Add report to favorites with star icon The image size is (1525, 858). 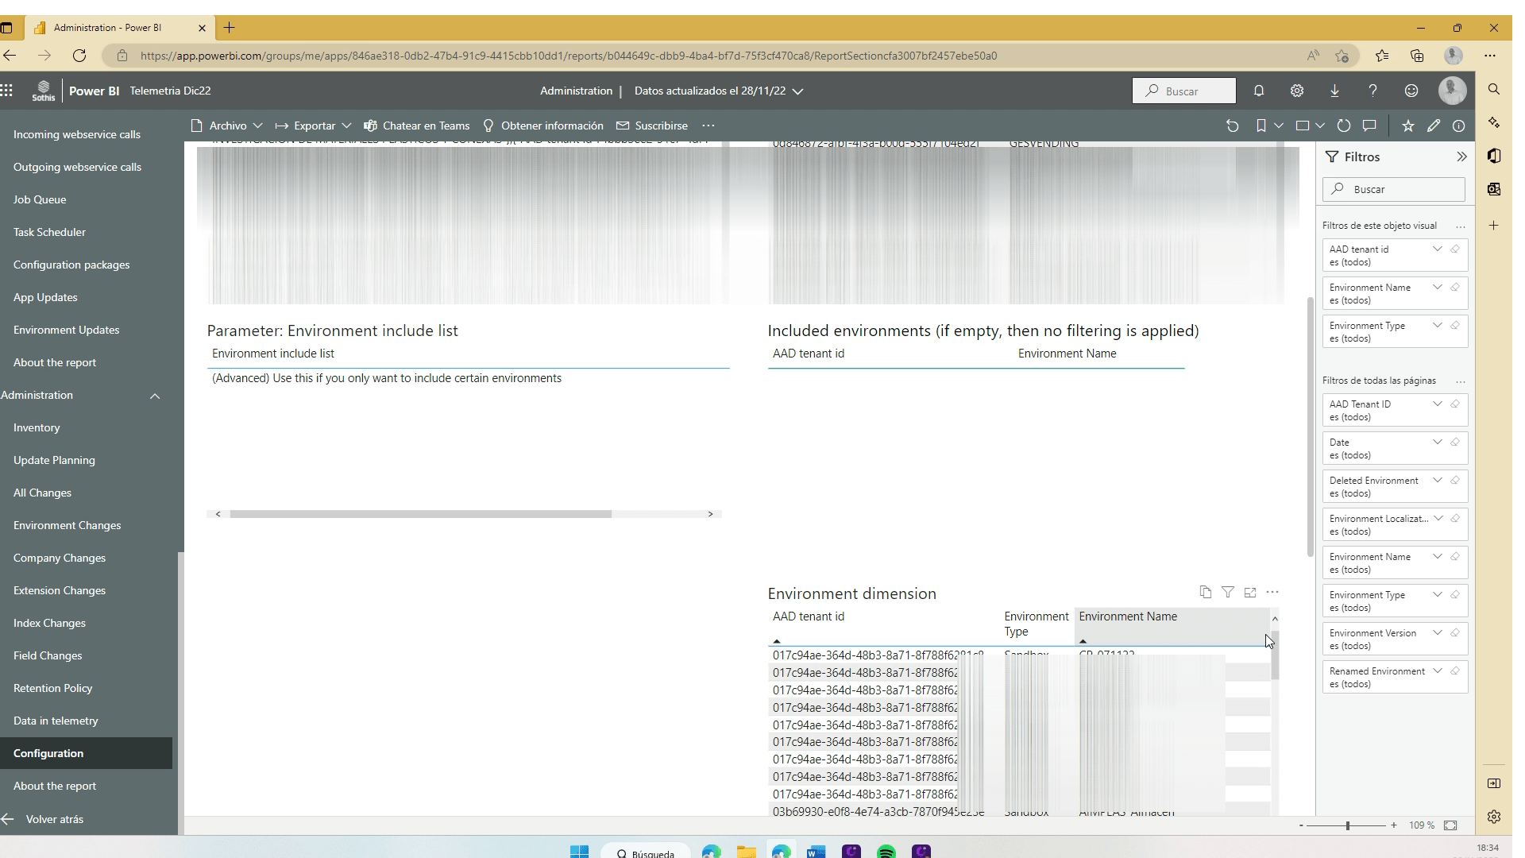pos(1407,126)
